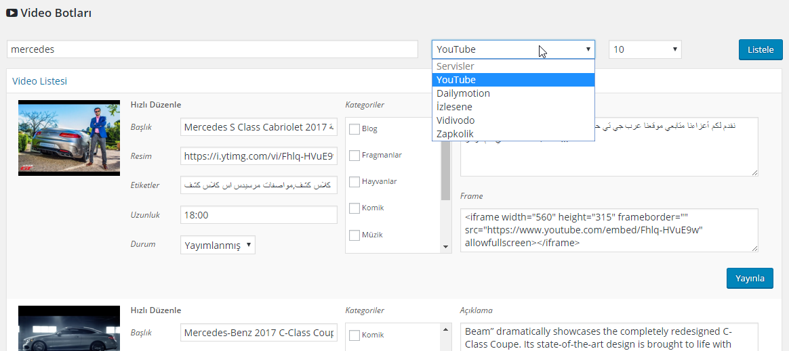
Task: Open the Durum Yayımlanmış dropdown
Action: tap(218, 245)
